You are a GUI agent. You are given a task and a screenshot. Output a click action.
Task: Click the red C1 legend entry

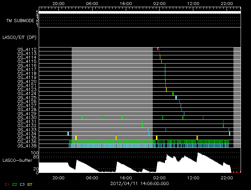(5, 184)
